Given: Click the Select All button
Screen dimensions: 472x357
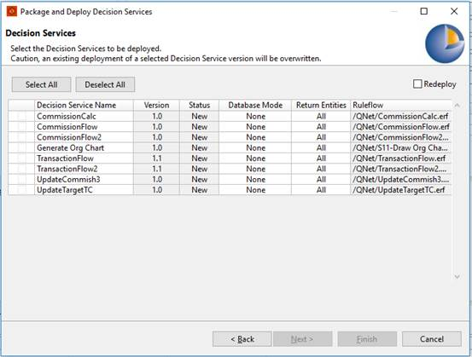Looking at the screenshot, I should (42, 84).
